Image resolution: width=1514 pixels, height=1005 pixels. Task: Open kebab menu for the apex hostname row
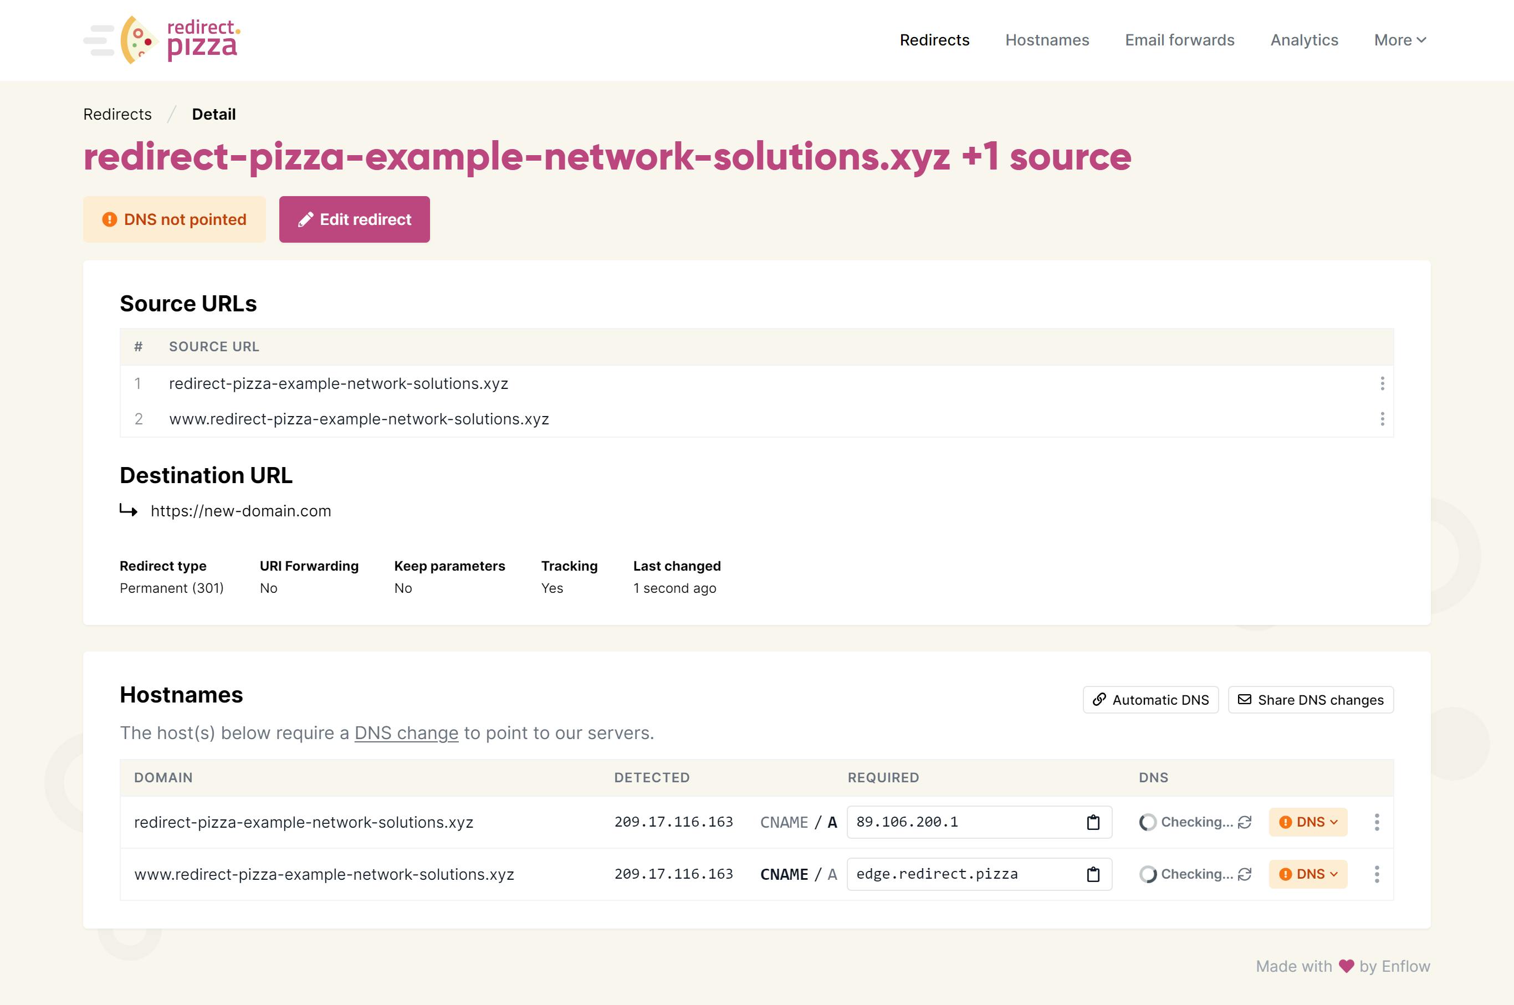(1376, 822)
